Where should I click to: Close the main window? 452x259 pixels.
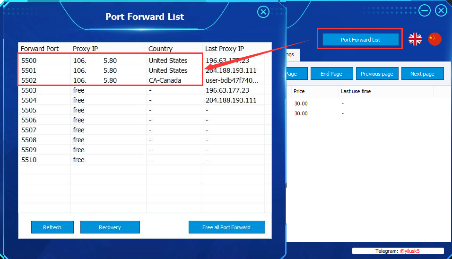(441, 11)
